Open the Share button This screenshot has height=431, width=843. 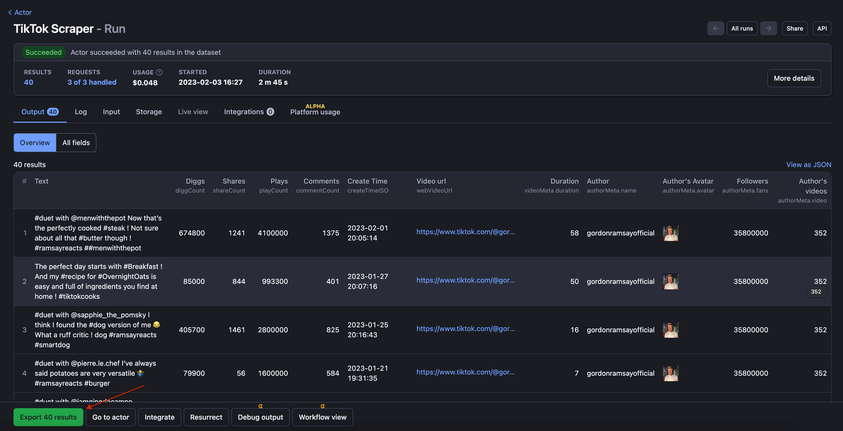(795, 28)
